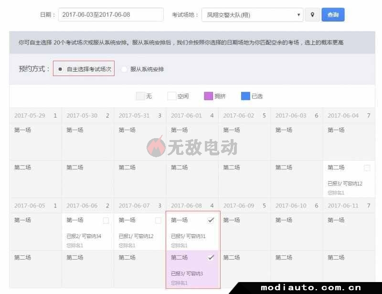Click text 已报3/可容纳3 in purple cell
The image size is (382, 294).
tap(187, 274)
